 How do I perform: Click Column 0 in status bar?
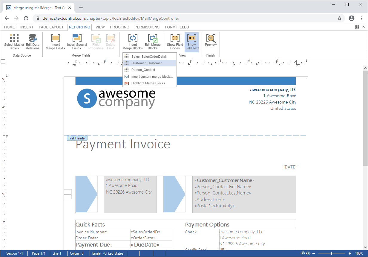[x=77, y=253]
